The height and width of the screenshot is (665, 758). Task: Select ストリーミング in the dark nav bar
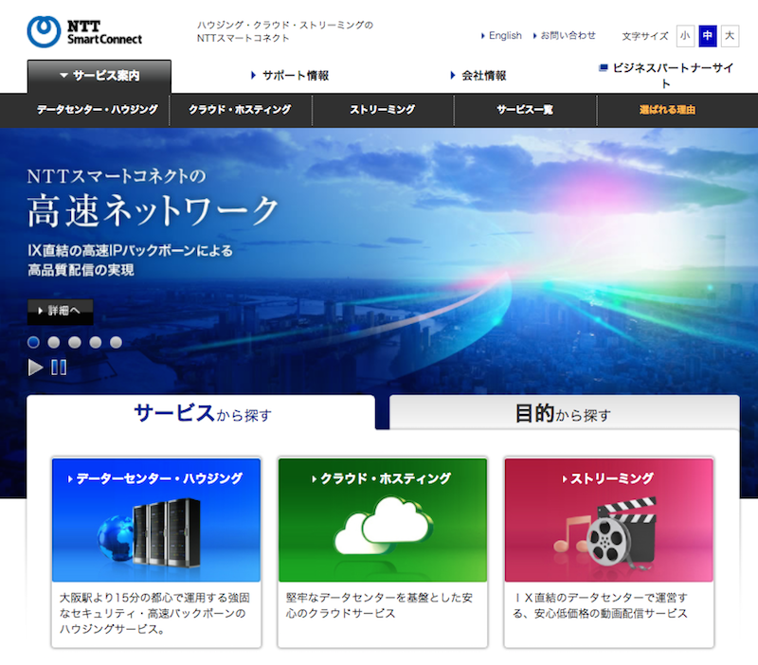point(383,110)
